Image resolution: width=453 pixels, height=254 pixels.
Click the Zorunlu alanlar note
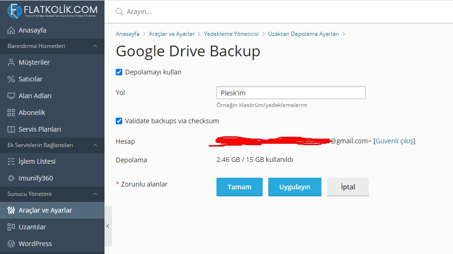(x=141, y=184)
